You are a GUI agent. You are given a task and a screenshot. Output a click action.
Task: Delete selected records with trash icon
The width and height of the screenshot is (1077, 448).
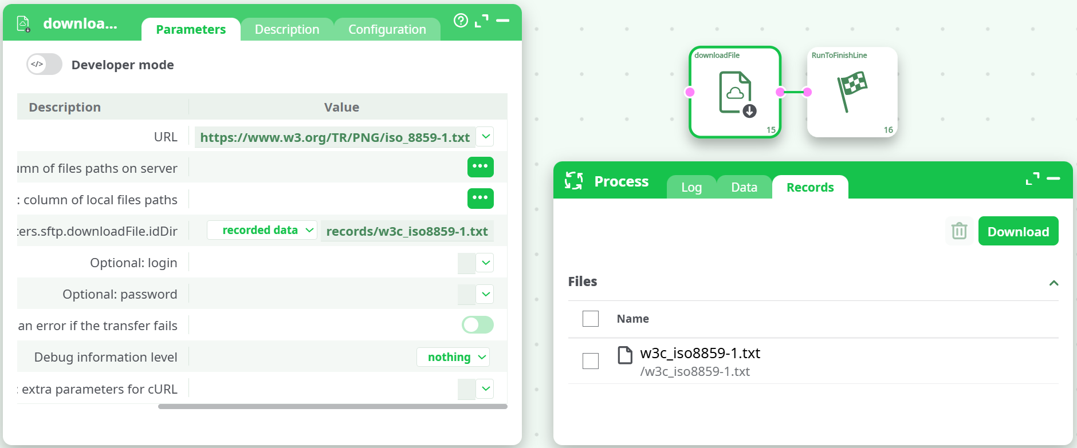pos(959,231)
